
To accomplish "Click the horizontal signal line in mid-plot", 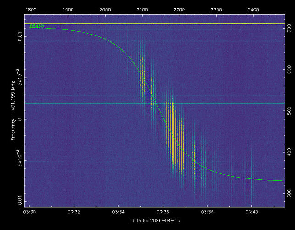I will [92, 103].
